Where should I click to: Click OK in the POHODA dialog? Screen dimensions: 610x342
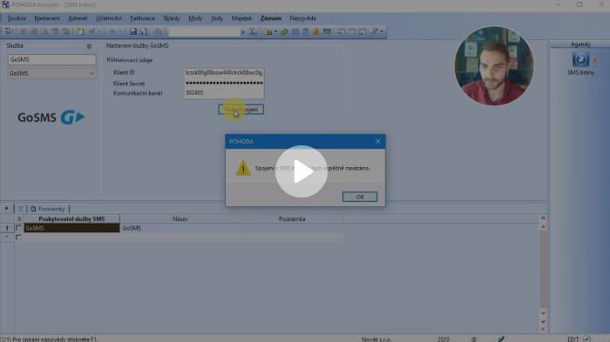coord(360,197)
